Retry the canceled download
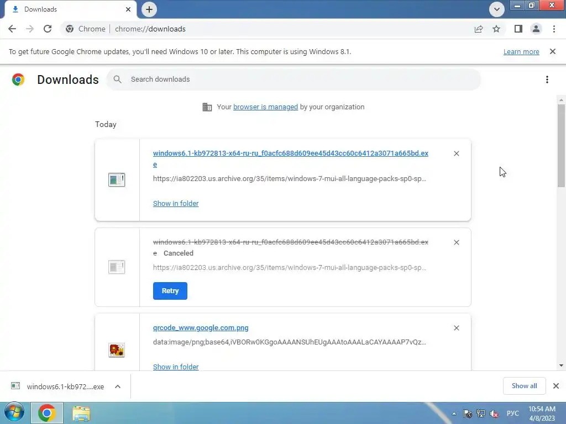 (x=170, y=291)
